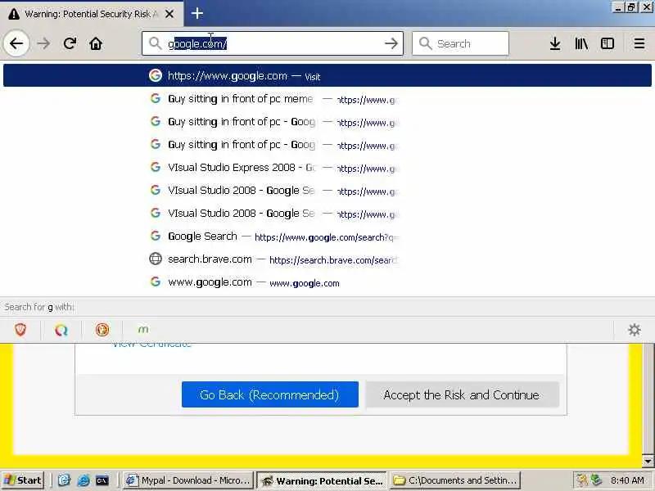The width and height of the screenshot is (655, 491).
Task: Open the Downloads panel
Action: coord(555,43)
